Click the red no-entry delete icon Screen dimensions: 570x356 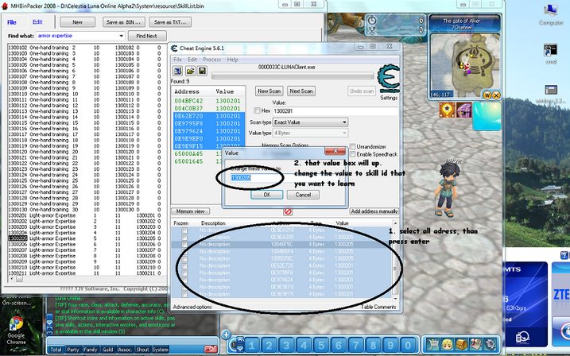point(288,211)
